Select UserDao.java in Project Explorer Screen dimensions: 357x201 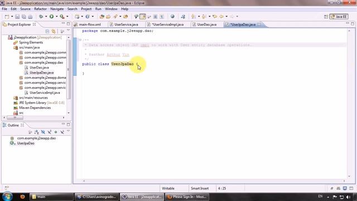click(39, 68)
